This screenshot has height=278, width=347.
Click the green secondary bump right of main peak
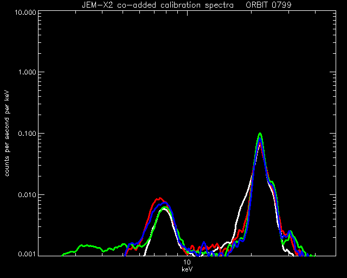tap(291, 231)
